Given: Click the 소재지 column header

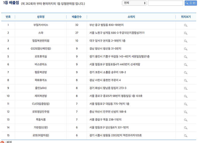Looking at the screenshot, I should [x=131, y=17].
